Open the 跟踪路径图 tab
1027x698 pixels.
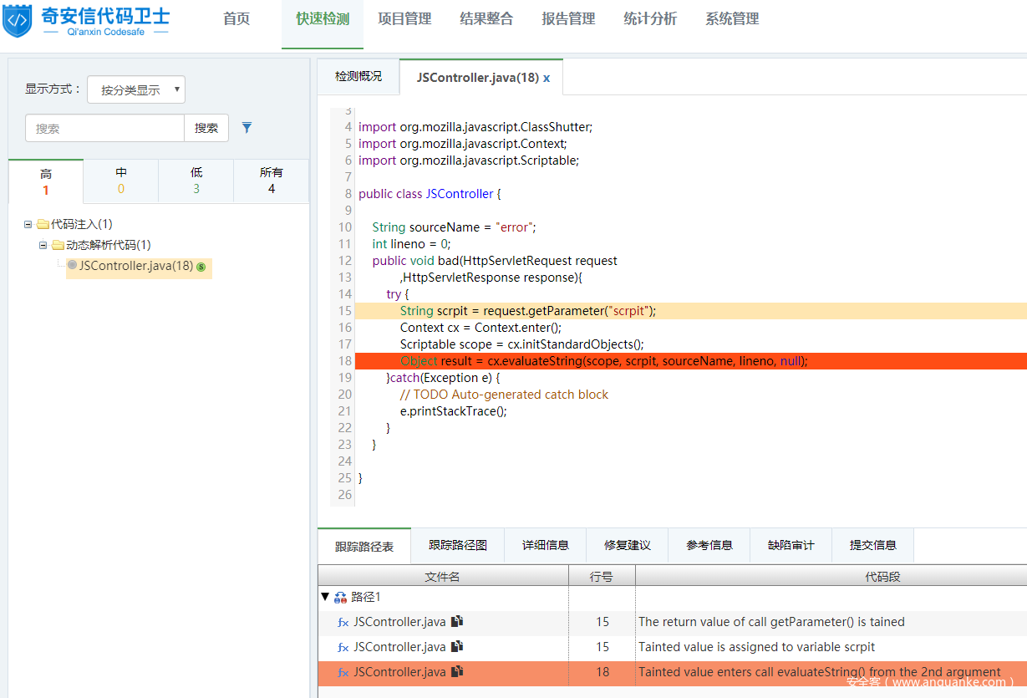pyautogui.click(x=457, y=545)
